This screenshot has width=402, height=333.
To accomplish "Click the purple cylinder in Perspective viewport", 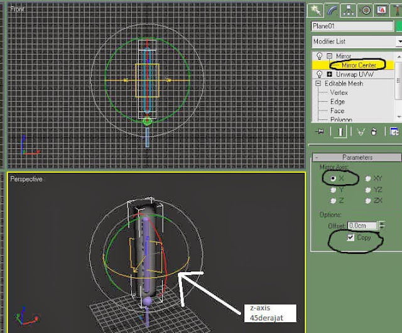I will click(x=146, y=256).
